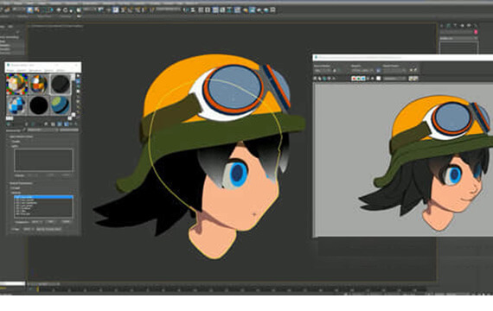Click the Align tool in main toolbar
The height and width of the screenshot is (311, 493).
pos(193,10)
